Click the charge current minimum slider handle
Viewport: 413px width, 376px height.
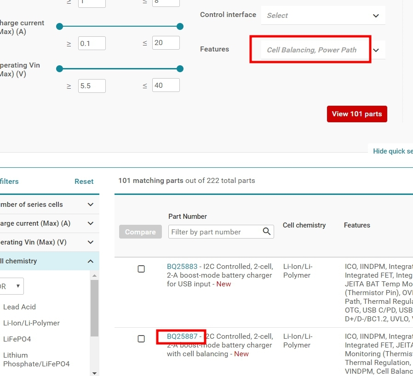[x=59, y=26]
